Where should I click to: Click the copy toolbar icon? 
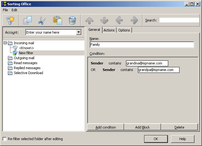(27, 21)
